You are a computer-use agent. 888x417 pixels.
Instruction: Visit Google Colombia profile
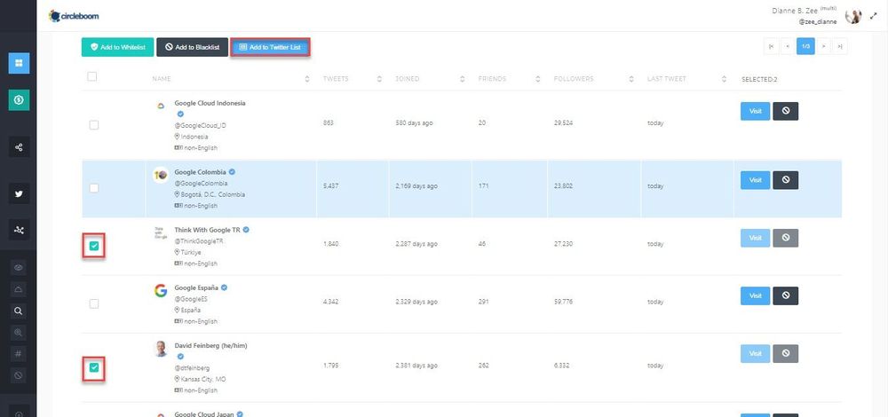755,180
